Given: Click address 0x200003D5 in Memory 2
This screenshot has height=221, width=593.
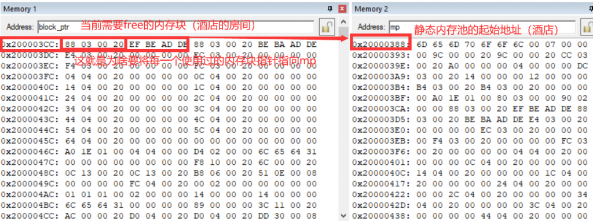Looking at the screenshot, I should click(381, 119).
